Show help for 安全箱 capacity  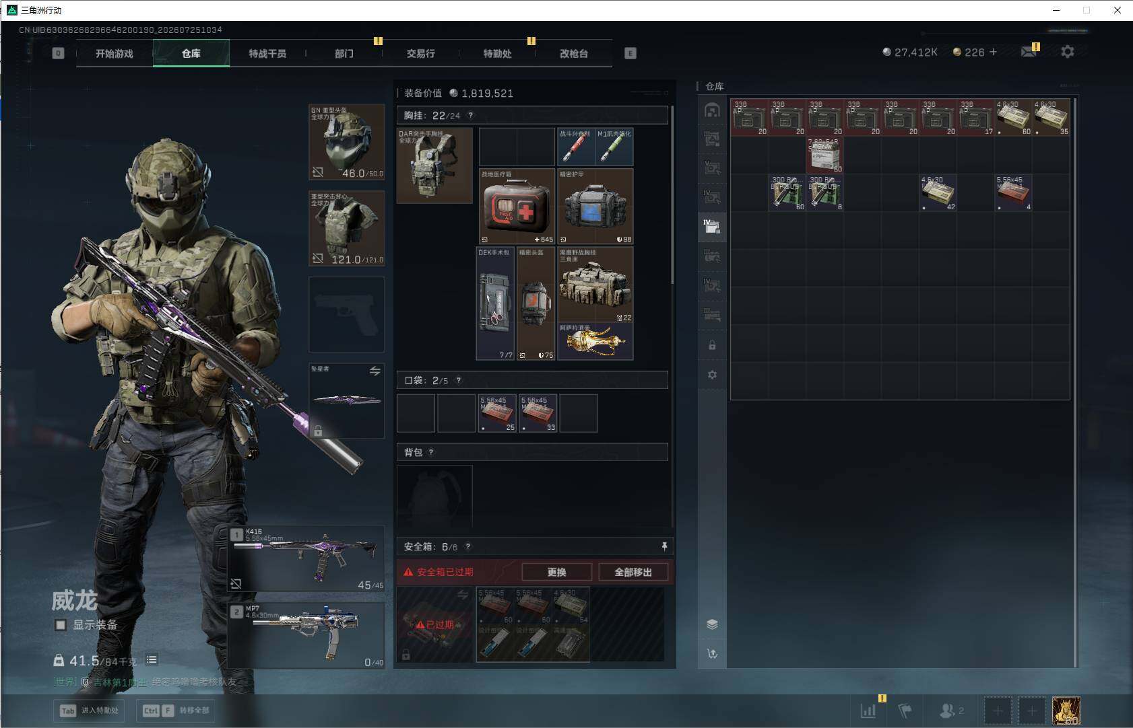(468, 546)
